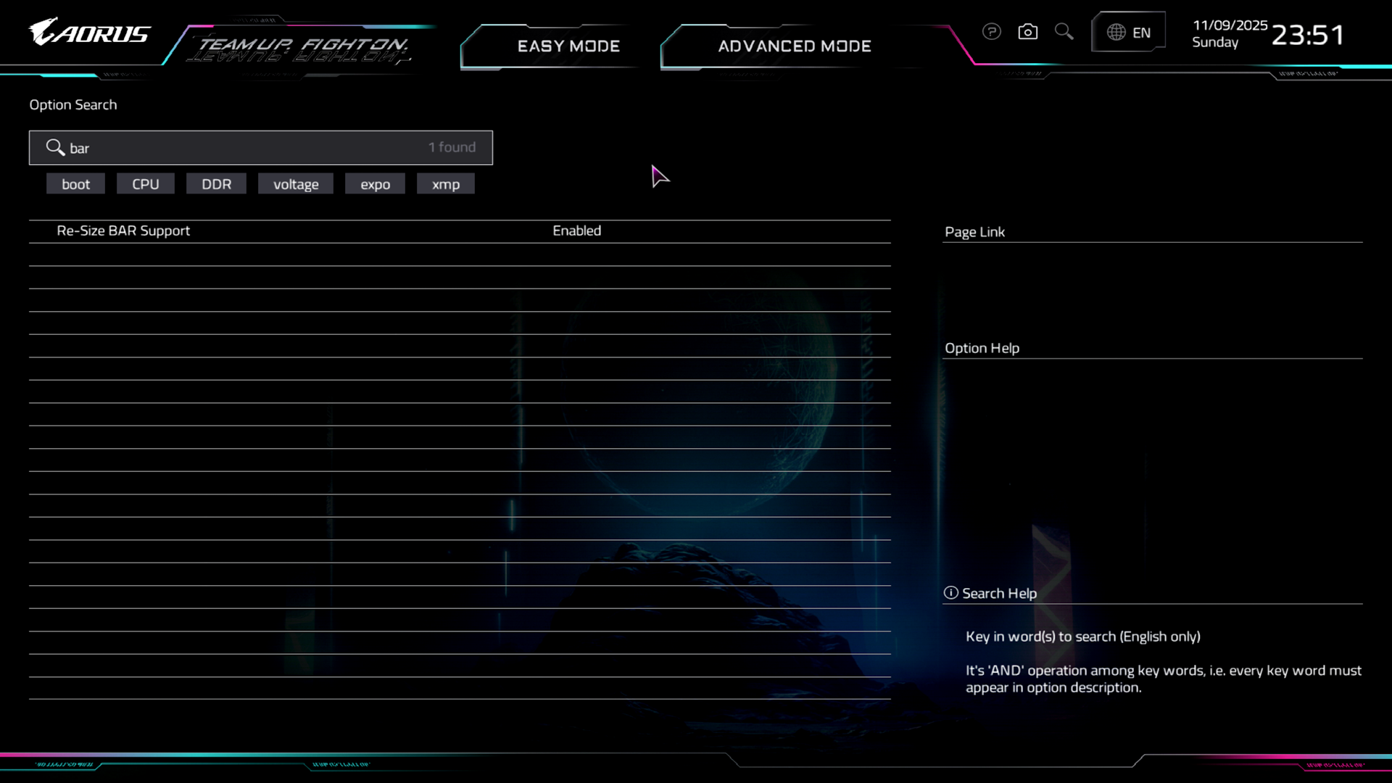This screenshot has width=1392, height=783.
Task: Select the expo keyword suggestion
Action: (375, 184)
